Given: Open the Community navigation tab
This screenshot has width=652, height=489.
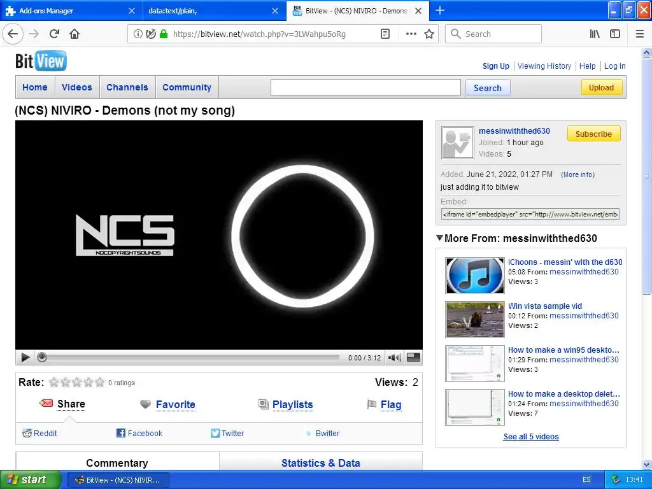Looking at the screenshot, I should point(187,87).
